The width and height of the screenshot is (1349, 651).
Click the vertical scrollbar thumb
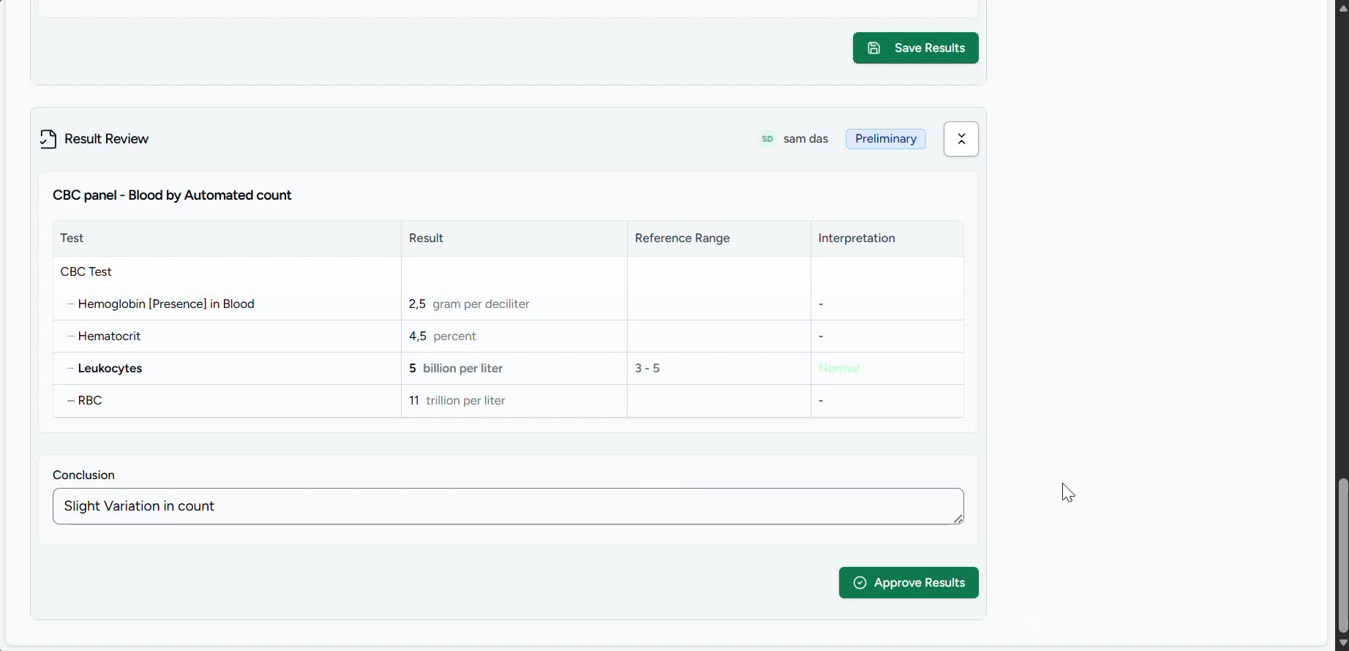click(x=1342, y=556)
